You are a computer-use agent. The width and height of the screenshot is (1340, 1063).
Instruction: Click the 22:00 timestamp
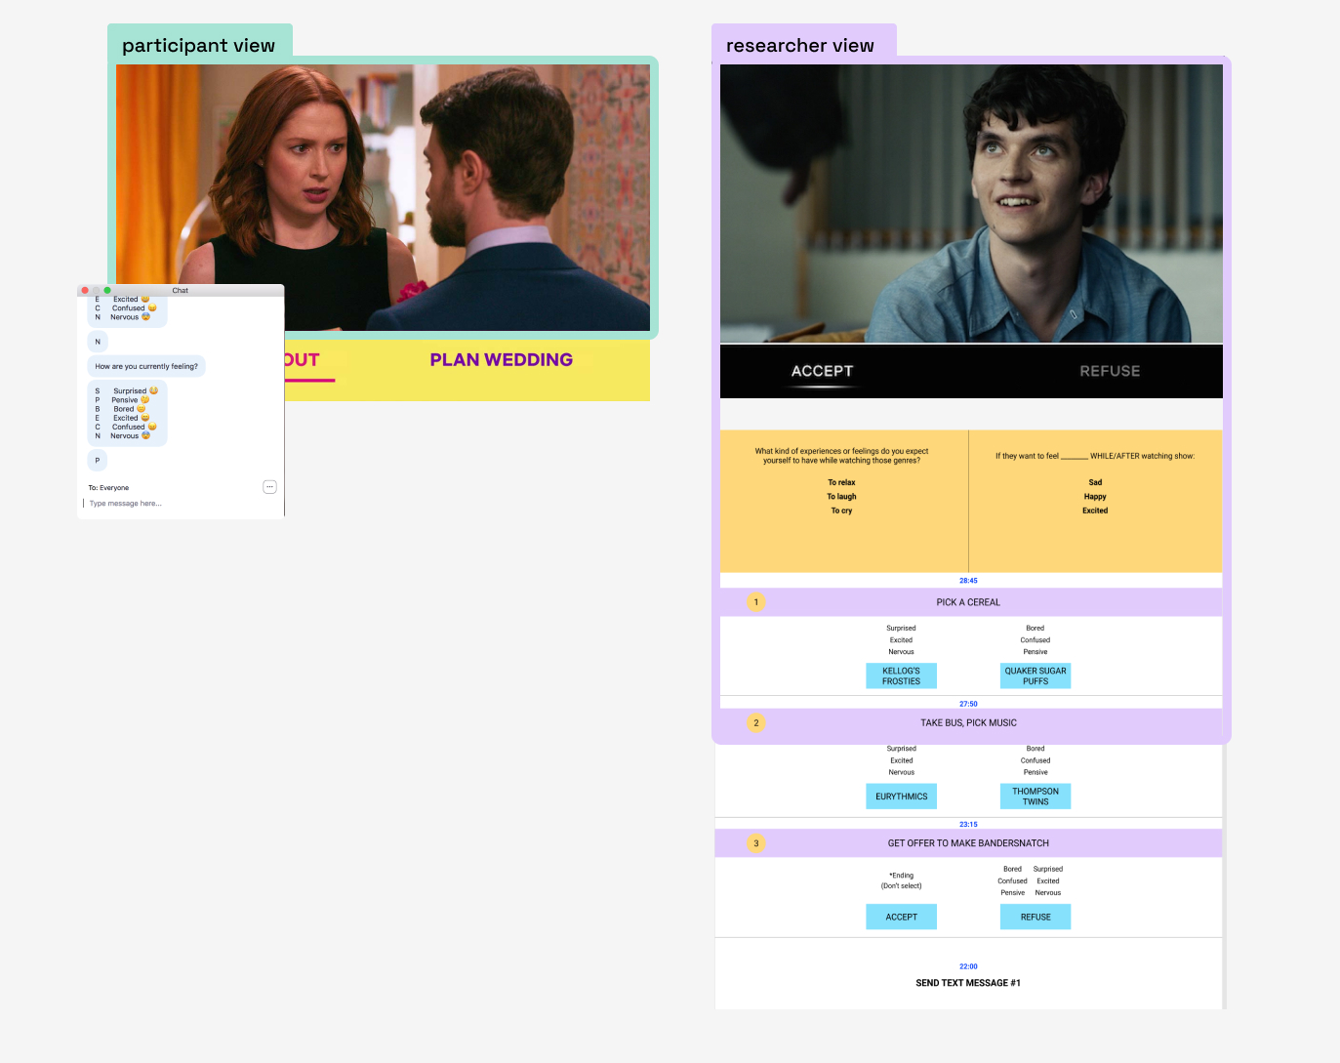[x=968, y=966]
